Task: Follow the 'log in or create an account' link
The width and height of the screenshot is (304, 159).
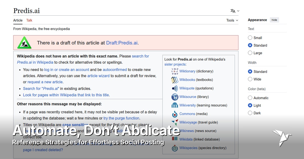Action: pyautogui.click(x=67, y=70)
